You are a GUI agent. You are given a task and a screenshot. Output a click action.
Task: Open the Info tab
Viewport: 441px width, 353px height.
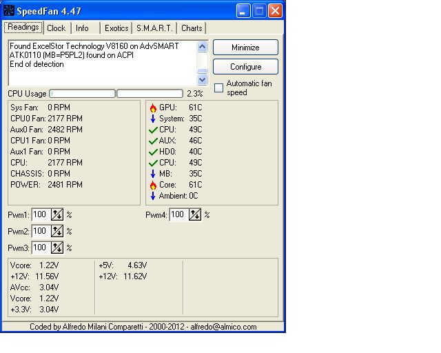point(85,28)
